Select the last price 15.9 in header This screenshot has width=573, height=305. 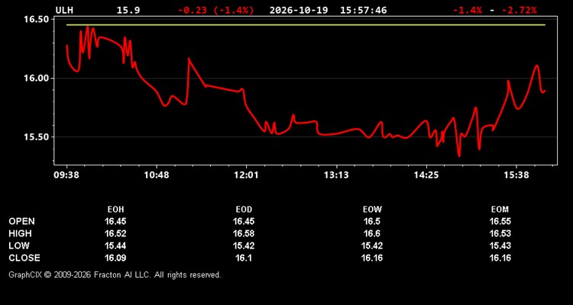128,10
